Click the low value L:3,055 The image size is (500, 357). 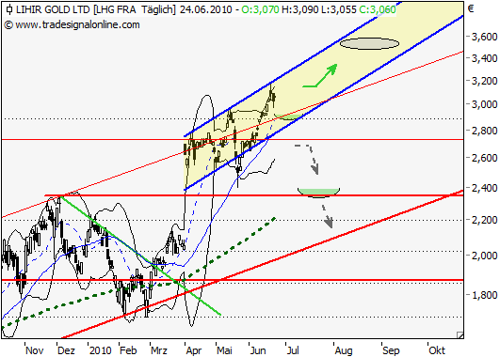tap(338, 9)
